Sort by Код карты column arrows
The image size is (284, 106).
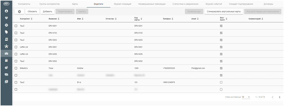point(141,19)
